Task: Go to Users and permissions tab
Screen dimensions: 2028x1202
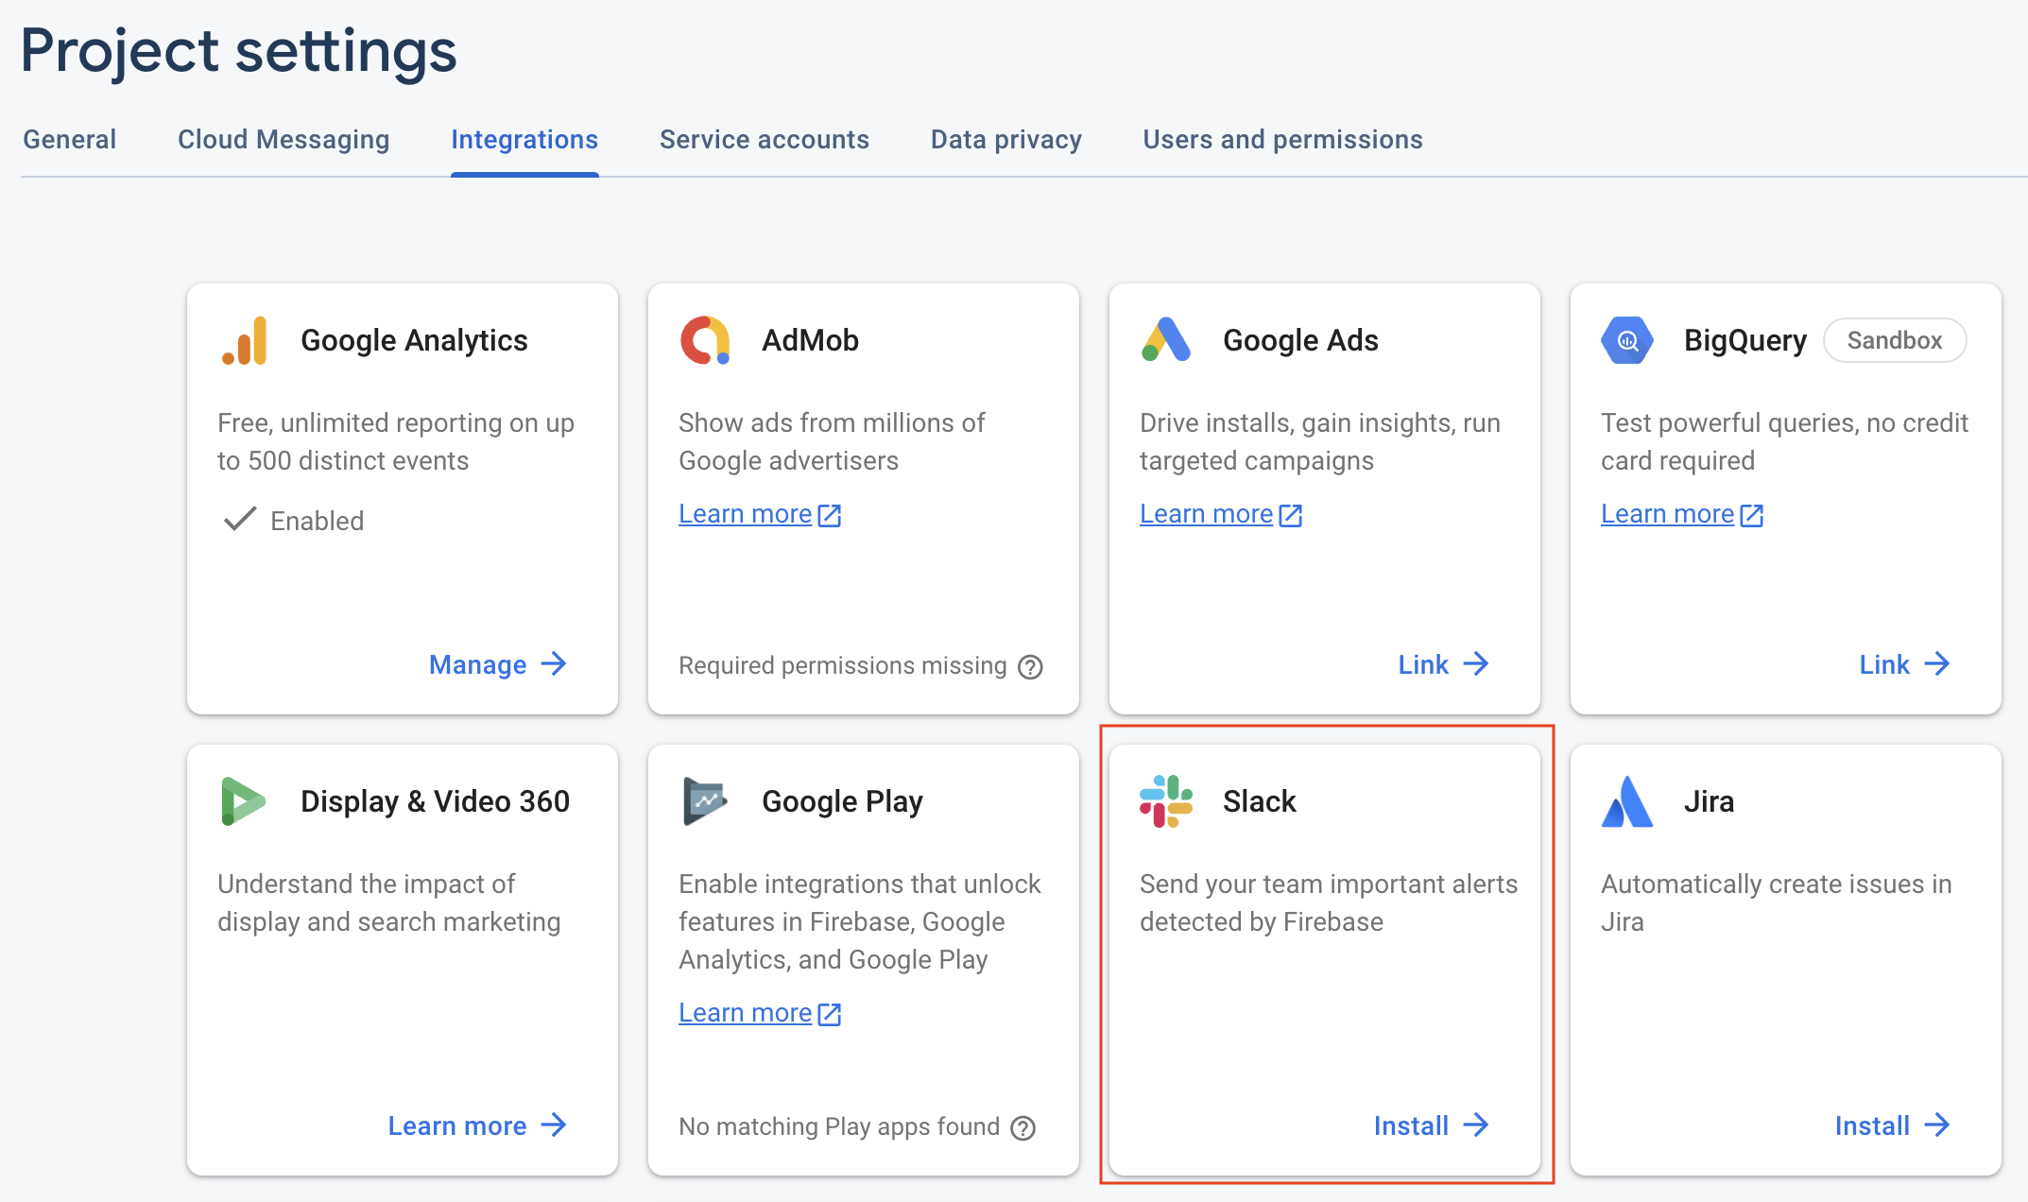Action: tap(1282, 140)
